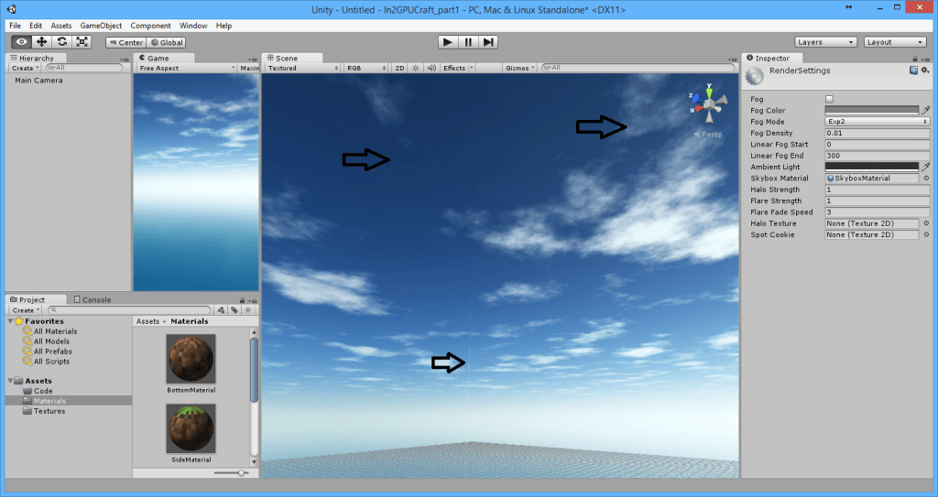
Task: Click the Pause button
Action: coord(468,42)
